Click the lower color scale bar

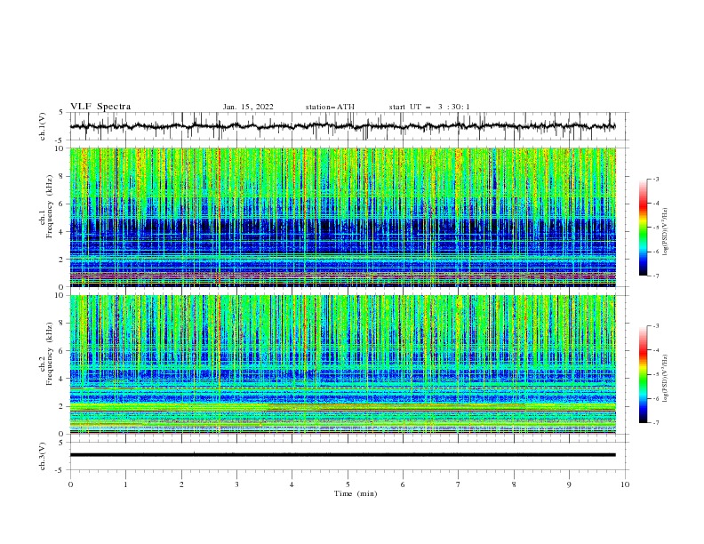644,374
